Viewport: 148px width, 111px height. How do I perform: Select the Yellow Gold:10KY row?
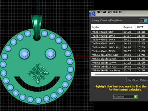tap(119, 36)
